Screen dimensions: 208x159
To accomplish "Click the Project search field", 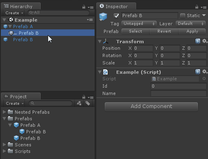I will pyautogui.click(x=51, y=103).
